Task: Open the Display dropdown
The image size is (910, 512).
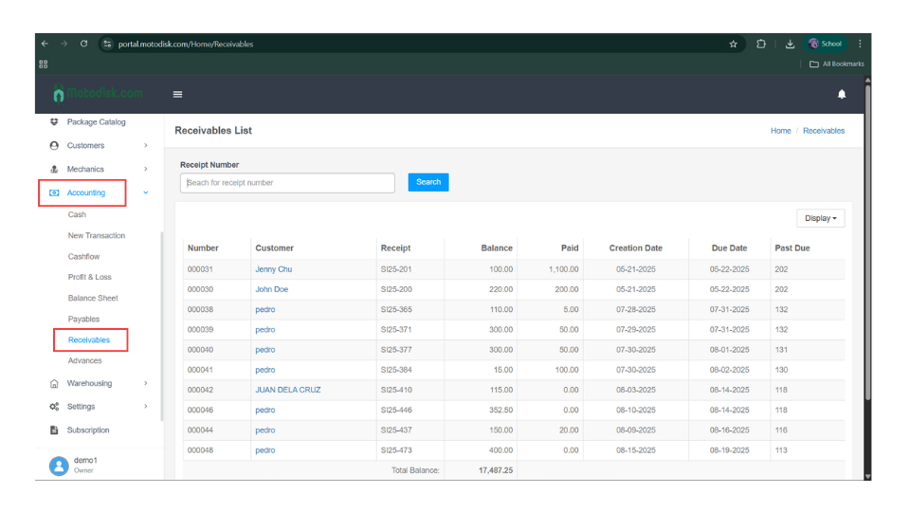Action: (820, 218)
